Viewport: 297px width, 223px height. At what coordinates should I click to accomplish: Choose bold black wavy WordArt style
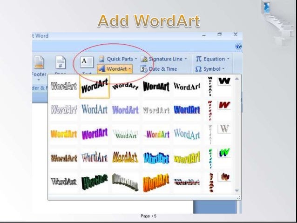(156, 86)
